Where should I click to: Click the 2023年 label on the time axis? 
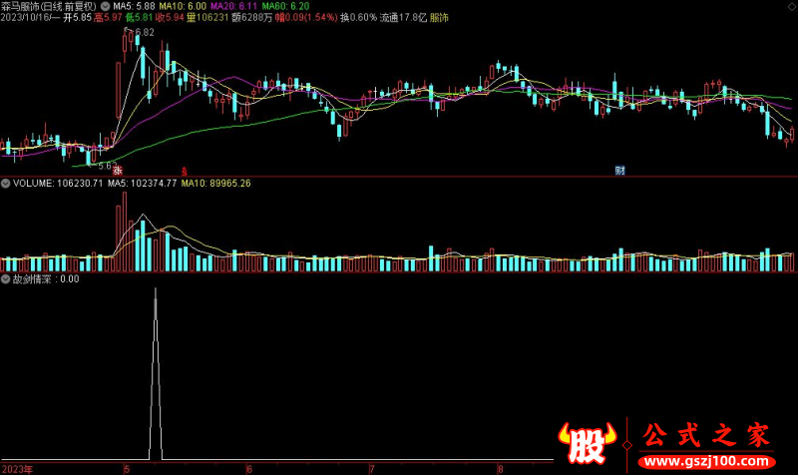tap(18, 468)
